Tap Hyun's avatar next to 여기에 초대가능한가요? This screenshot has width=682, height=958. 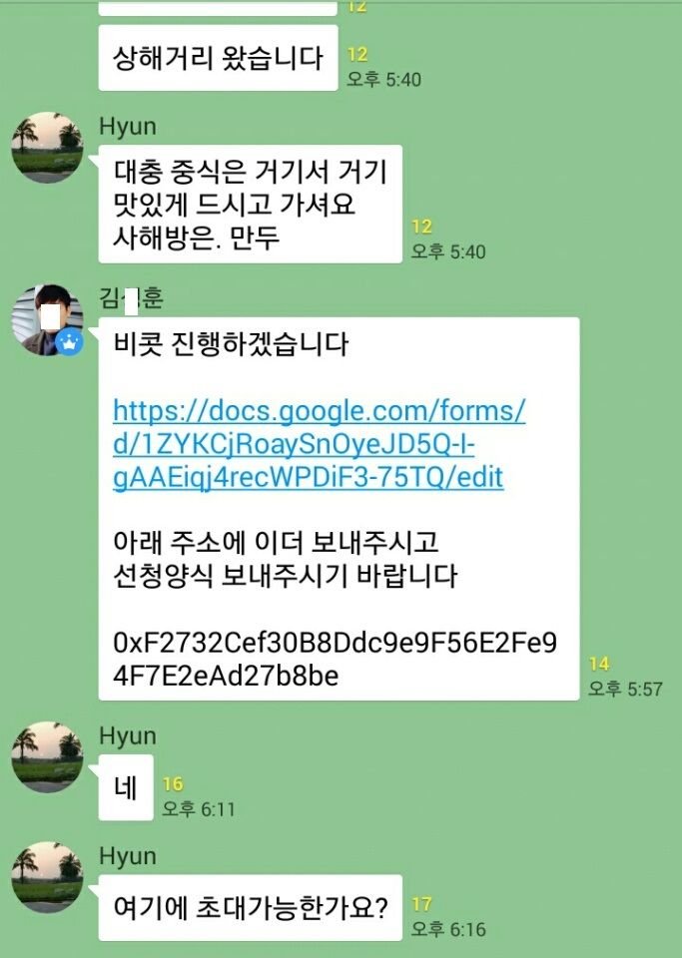pyautogui.click(x=48, y=877)
